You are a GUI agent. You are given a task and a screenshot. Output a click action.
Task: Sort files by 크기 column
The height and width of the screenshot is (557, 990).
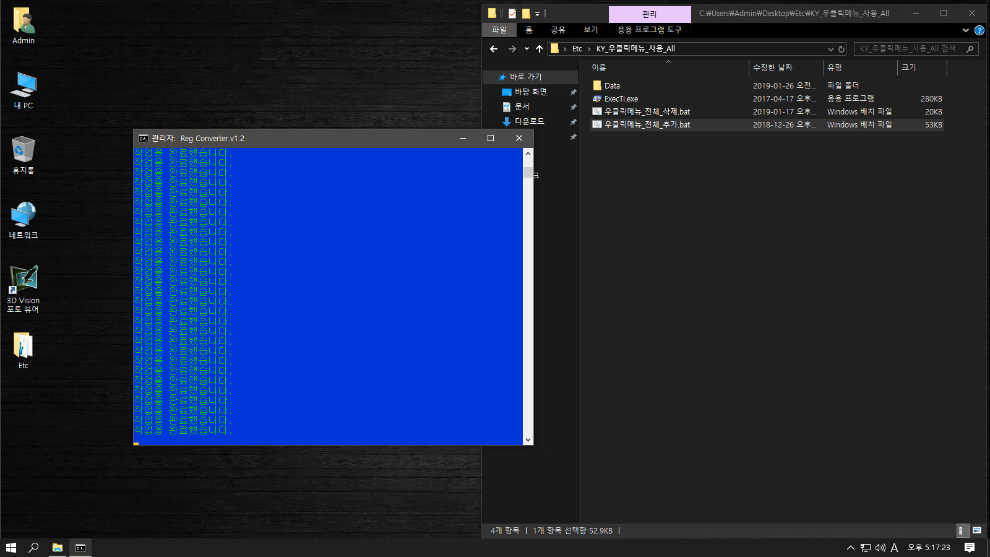922,67
